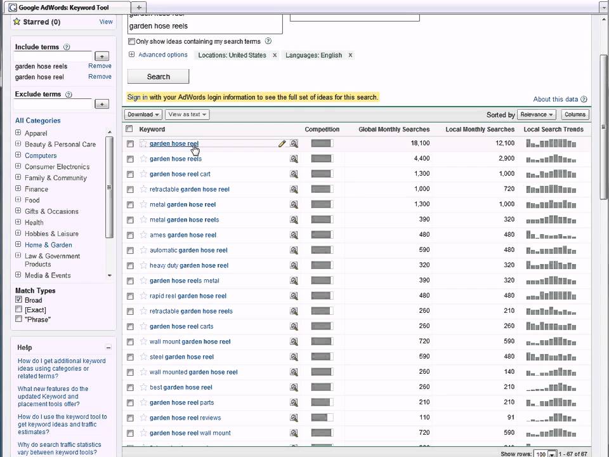Open the All Categories link
609x457 pixels.
37,121
